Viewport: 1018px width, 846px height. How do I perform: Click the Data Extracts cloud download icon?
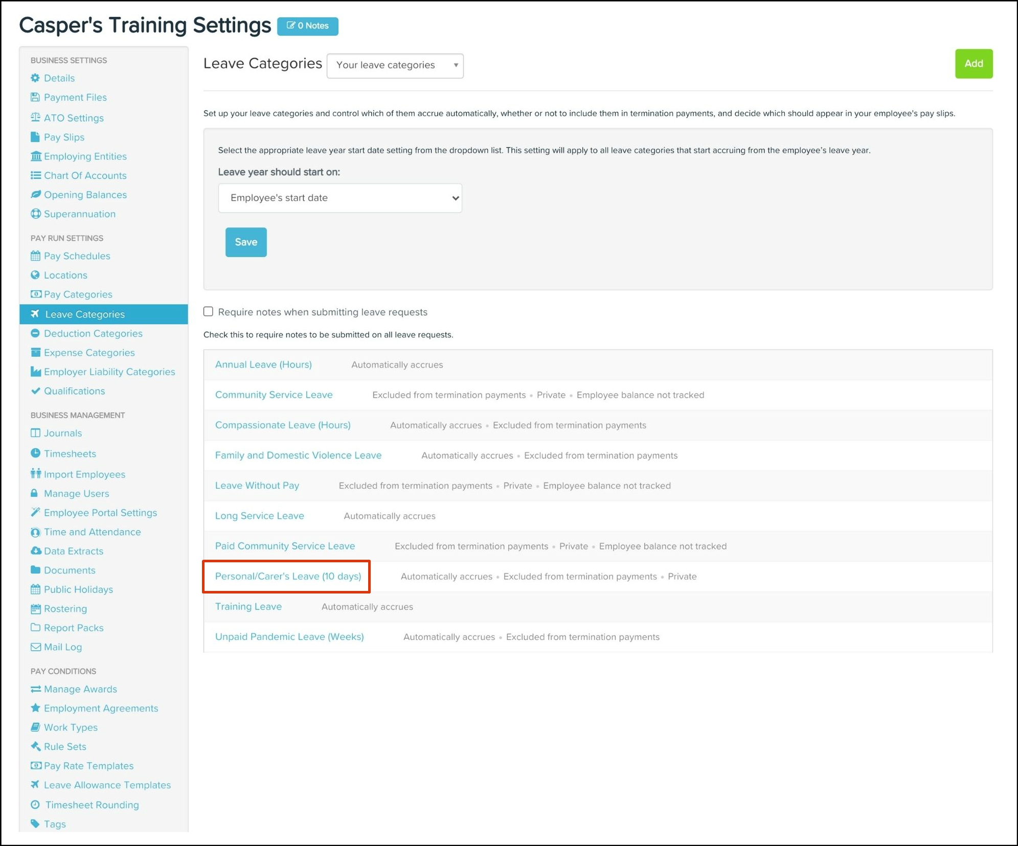click(35, 551)
